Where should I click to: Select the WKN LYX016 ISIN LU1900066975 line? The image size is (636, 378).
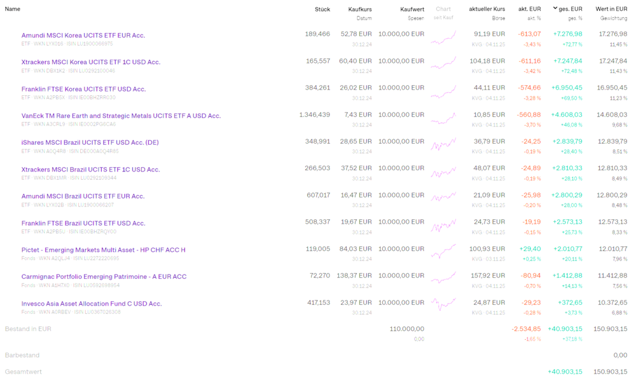(x=67, y=44)
